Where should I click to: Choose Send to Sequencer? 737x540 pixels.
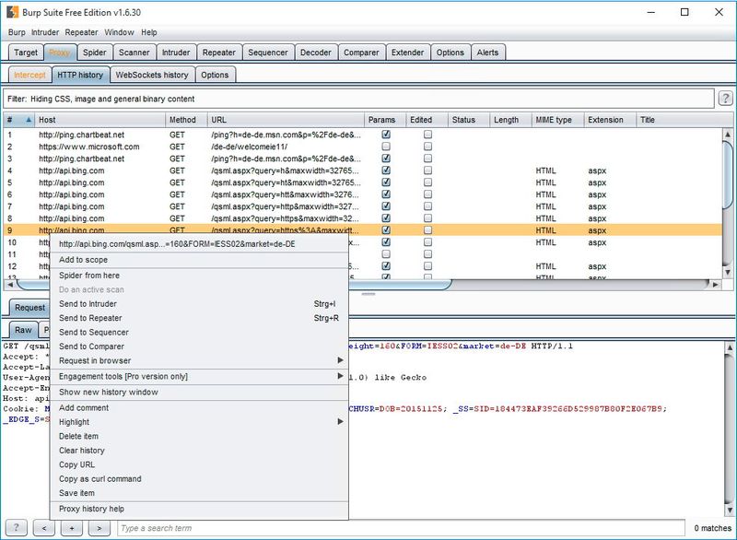pos(199,333)
